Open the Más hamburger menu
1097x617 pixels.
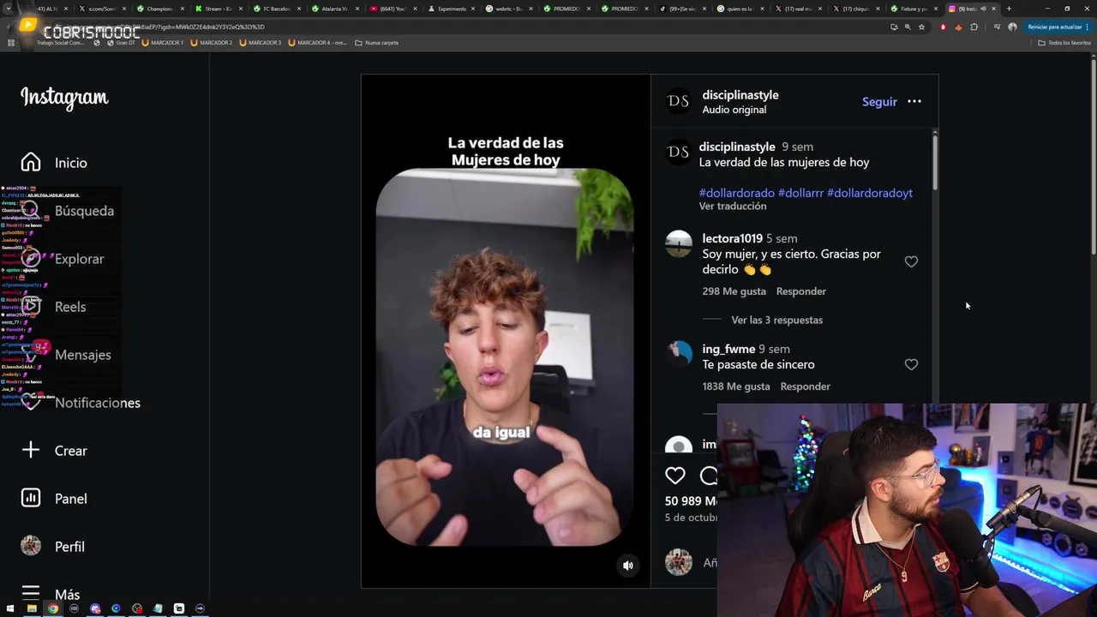31,593
